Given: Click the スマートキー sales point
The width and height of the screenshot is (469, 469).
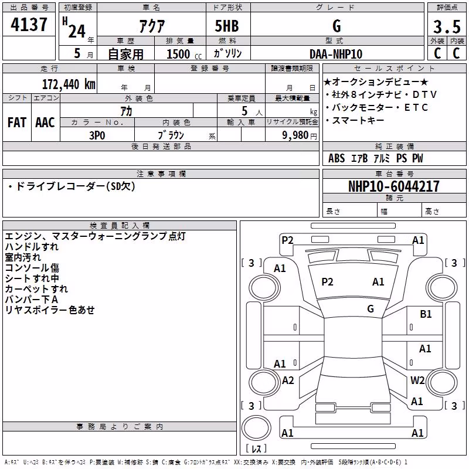Looking at the screenshot, I should 355,120.
